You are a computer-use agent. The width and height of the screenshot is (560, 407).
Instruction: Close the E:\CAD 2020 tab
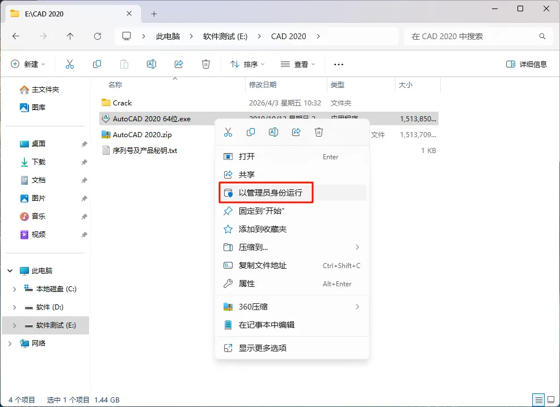(x=129, y=14)
